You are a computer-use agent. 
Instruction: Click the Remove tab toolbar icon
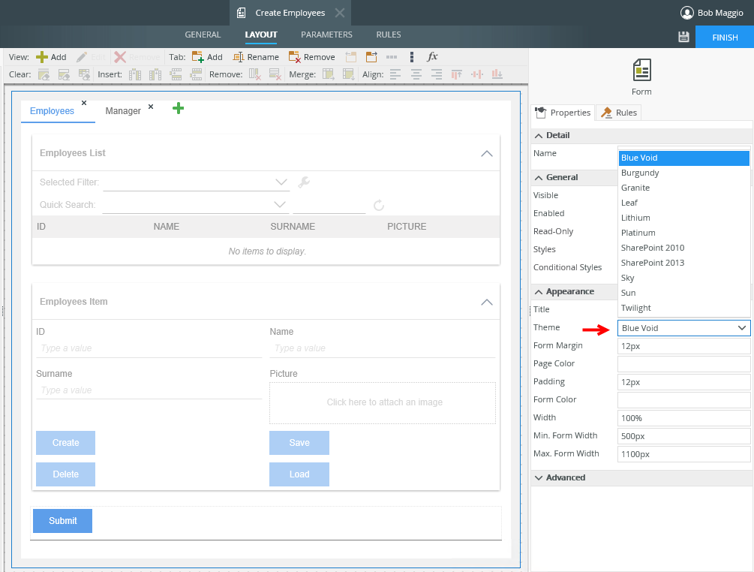295,57
